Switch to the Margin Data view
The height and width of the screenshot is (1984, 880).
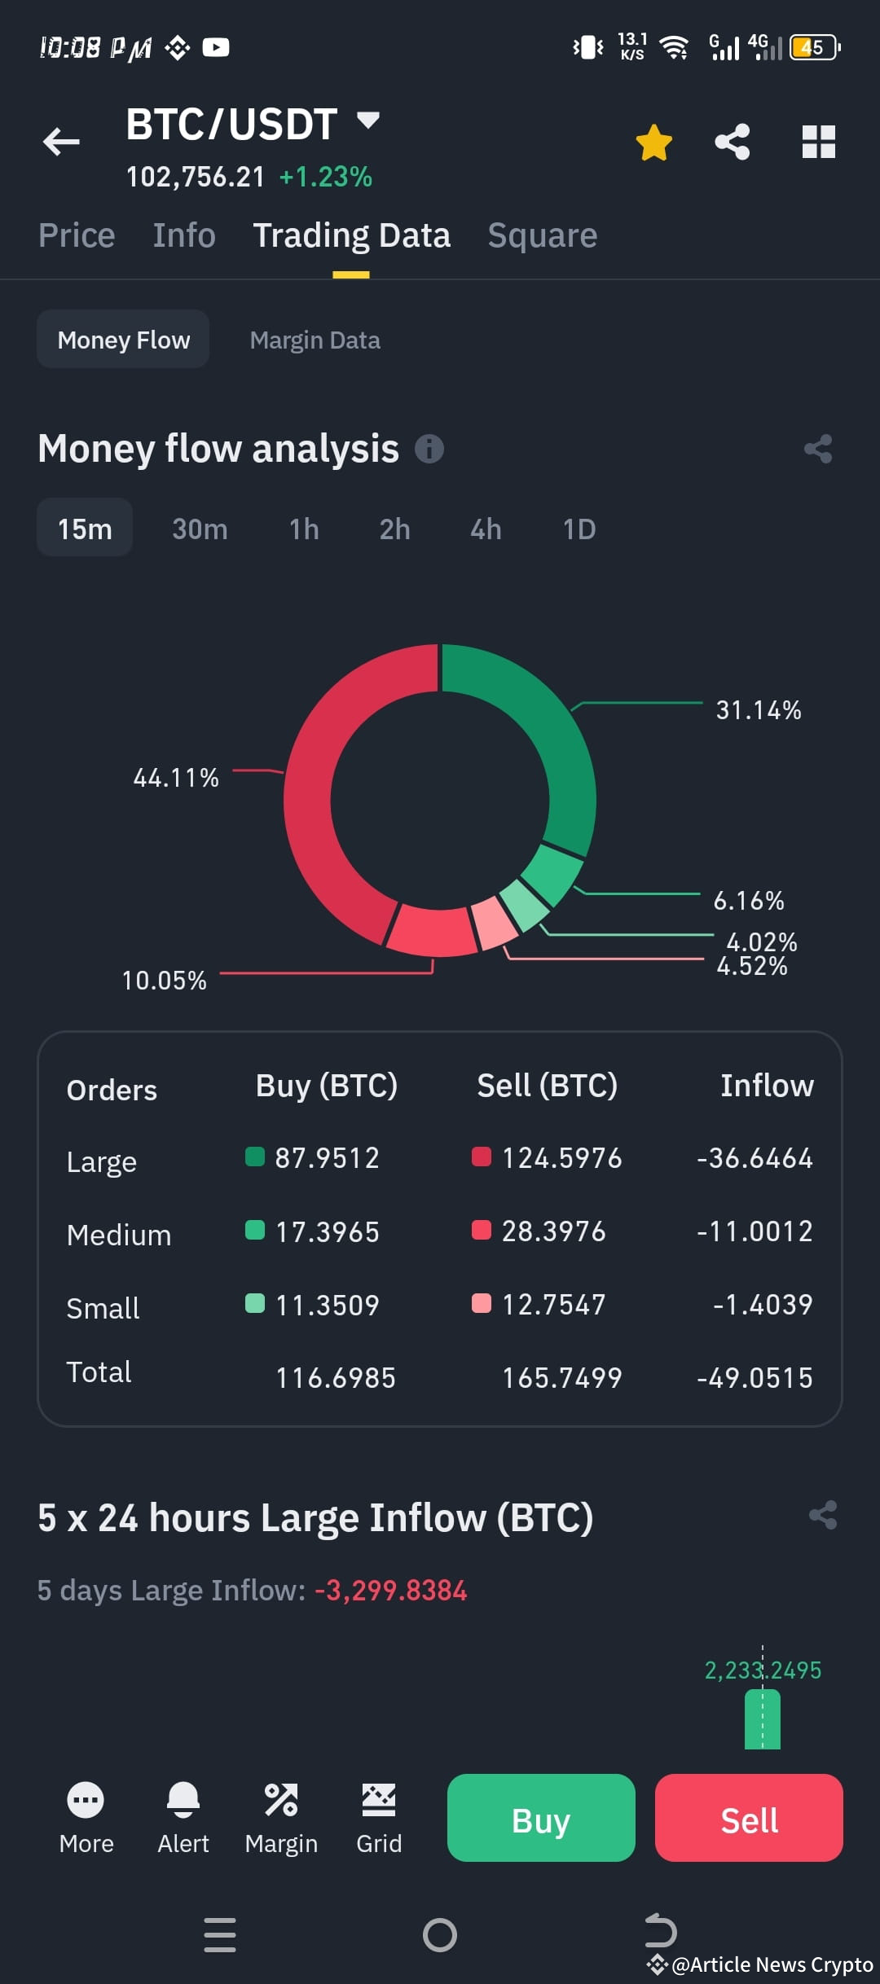(316, 339)
